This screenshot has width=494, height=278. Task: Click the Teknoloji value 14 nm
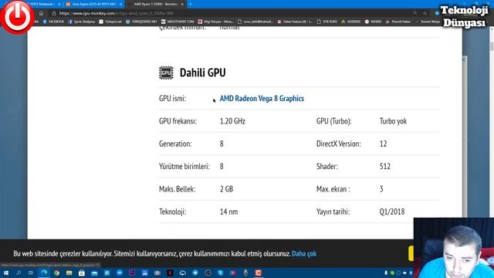[x=228, y=212]
